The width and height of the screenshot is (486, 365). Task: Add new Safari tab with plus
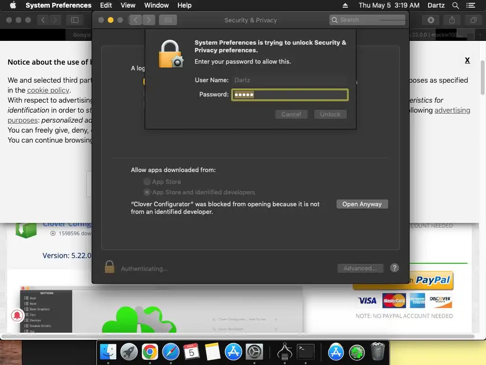click(x=480, y=35)
